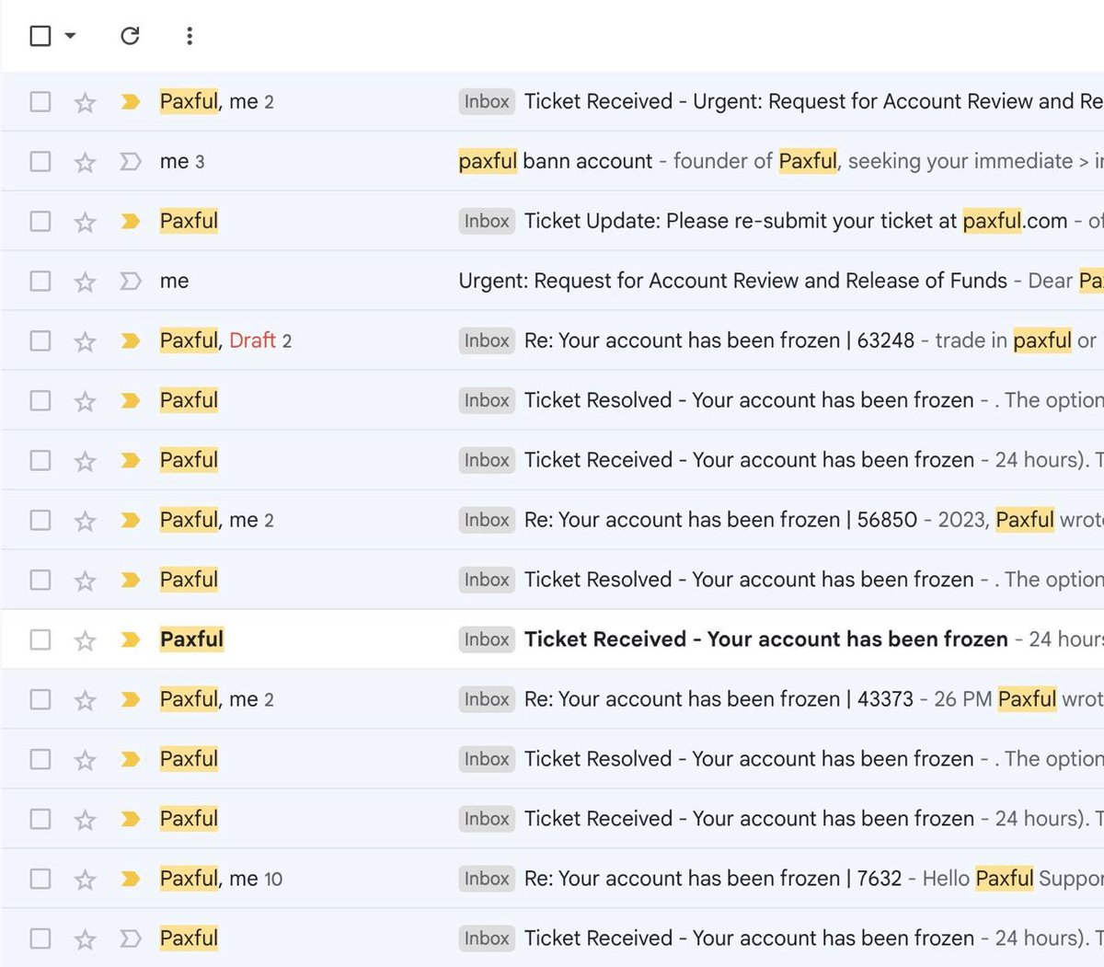1104x967 pixels.
Task: Click Inbox label on the 7632 email
Action: (487, 879)
